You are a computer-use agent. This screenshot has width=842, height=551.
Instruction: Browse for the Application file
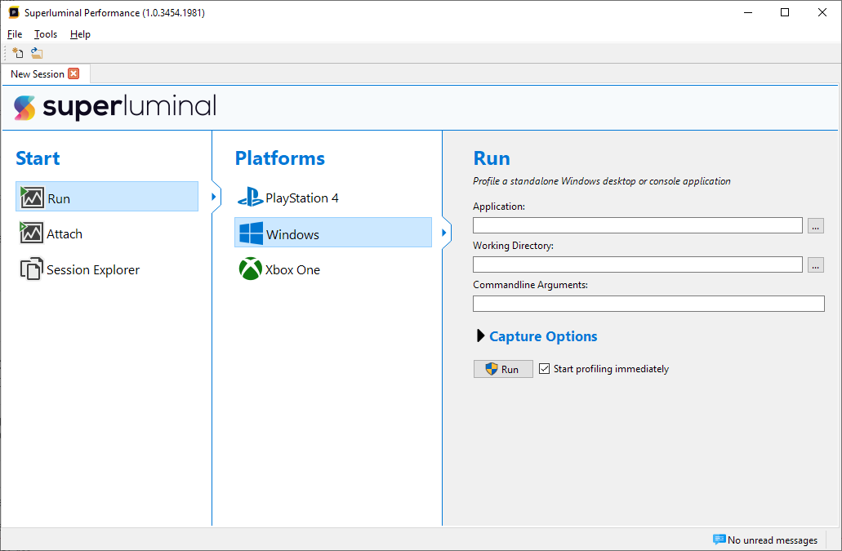[815, 225]
